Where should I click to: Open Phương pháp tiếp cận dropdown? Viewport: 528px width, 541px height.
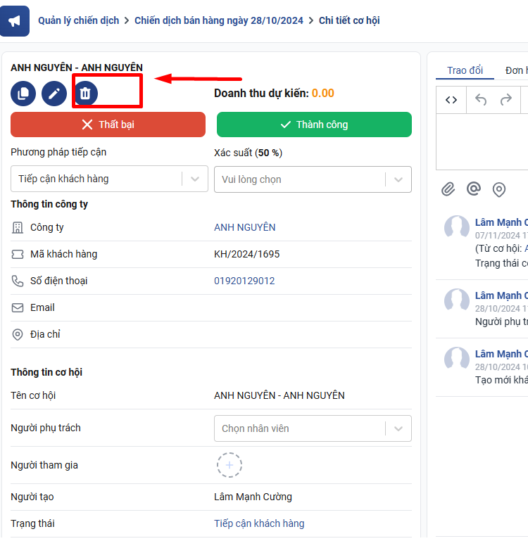[x=109, y=179]
